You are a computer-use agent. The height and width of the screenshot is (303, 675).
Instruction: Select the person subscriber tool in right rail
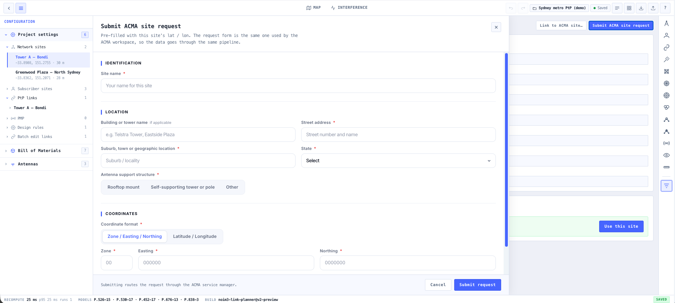[x=667, y=36]
